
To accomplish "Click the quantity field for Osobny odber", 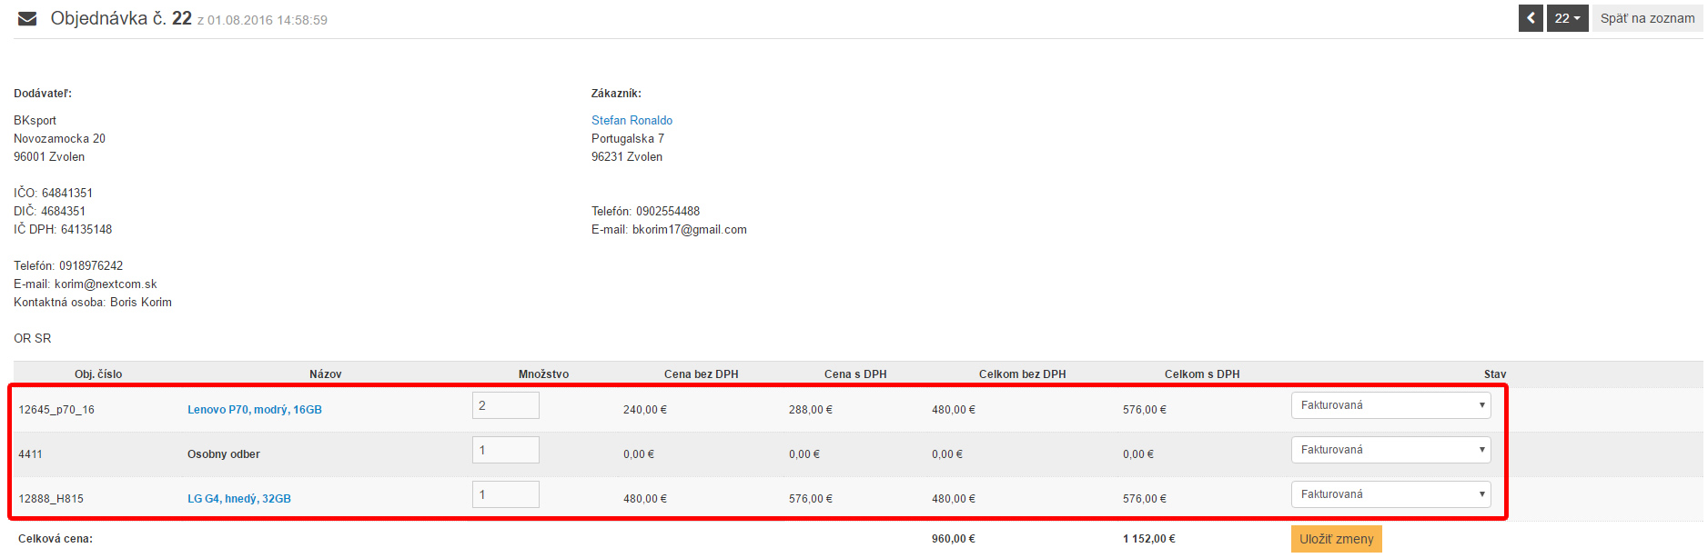I will pos(506,450).
